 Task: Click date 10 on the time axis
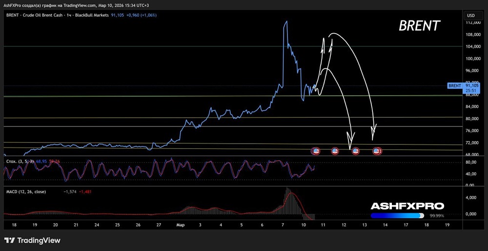304,225
